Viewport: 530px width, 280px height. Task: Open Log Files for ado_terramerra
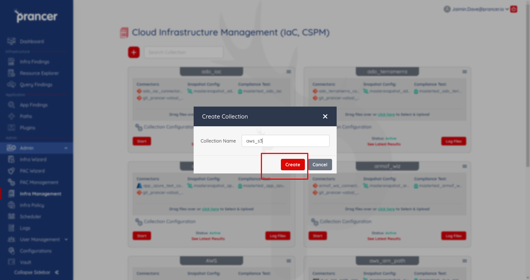[x=454, y=141]
